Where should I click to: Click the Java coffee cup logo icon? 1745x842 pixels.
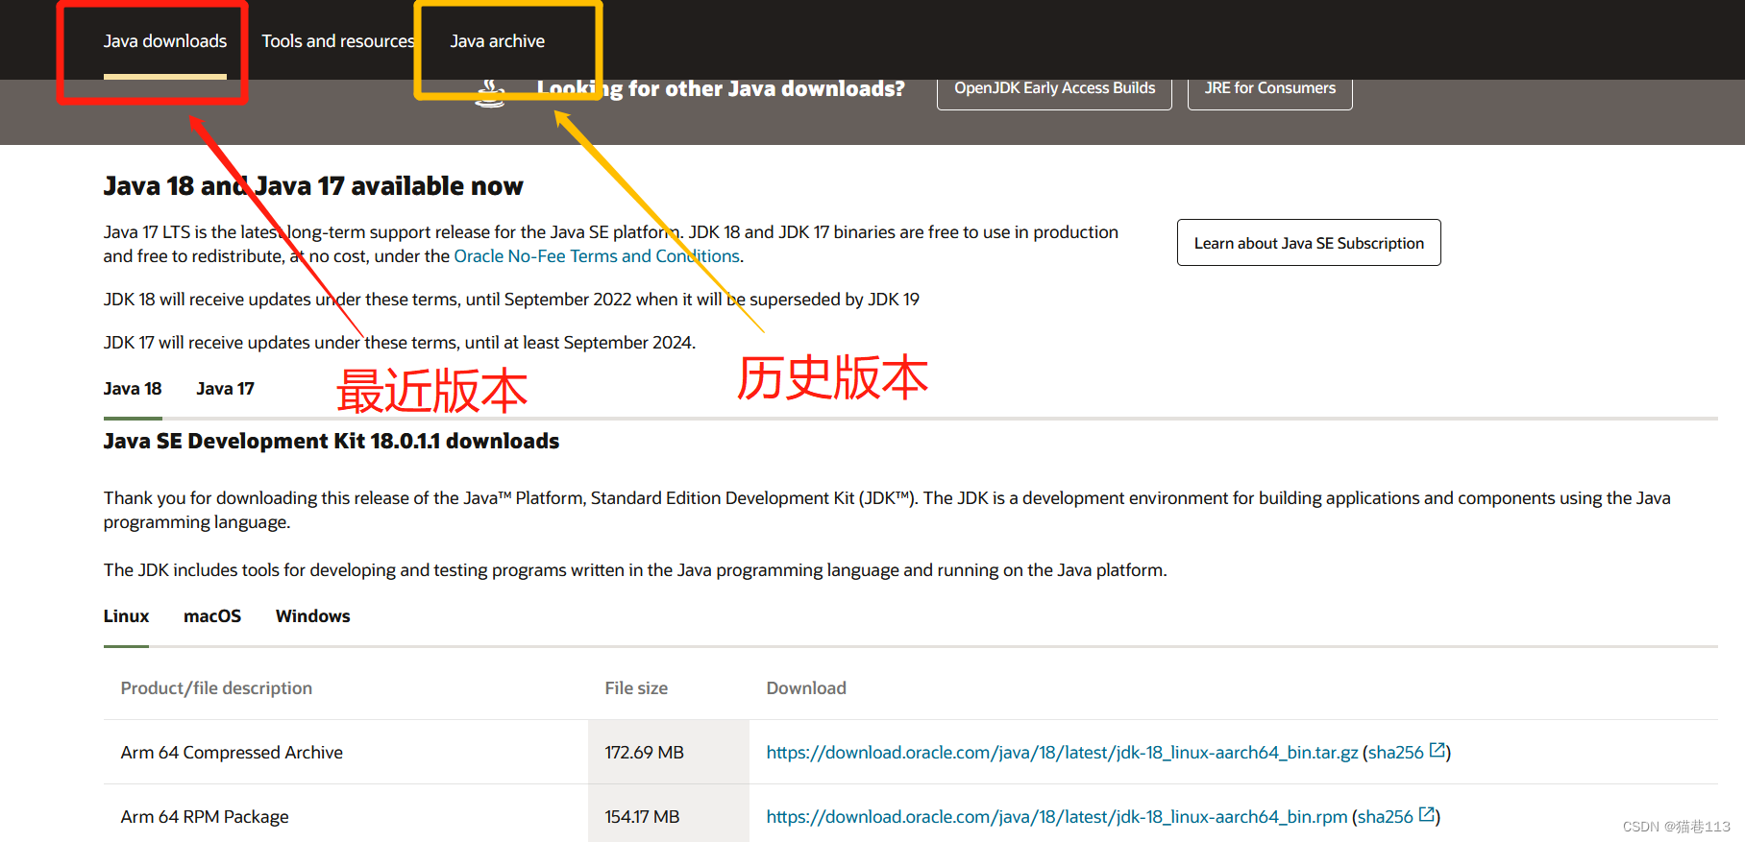coord(490,94)
